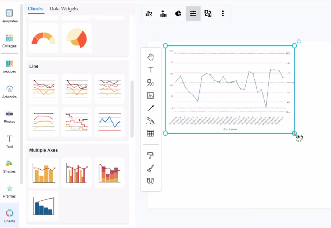Screen dimensions: 331x228
Task: Open the Table insertion tool
Action: tap(151, 133)
